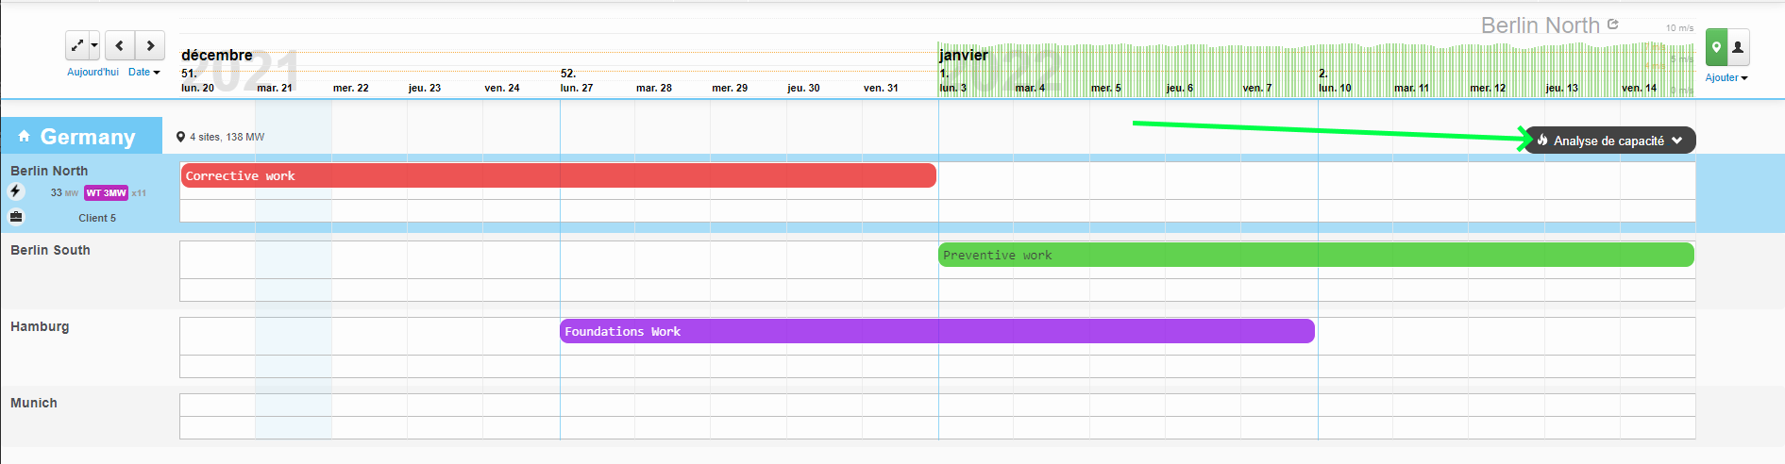This screenshot has width=1785, height=464.
Task: Expand the Ajouter dropdown menu
Action: [1726, 77]
